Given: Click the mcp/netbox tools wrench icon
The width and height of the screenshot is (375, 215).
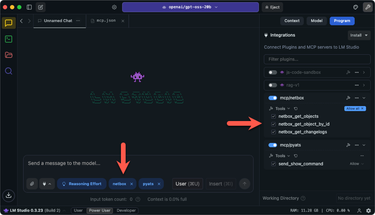Looking at the screenshot, I should point(348,98).
